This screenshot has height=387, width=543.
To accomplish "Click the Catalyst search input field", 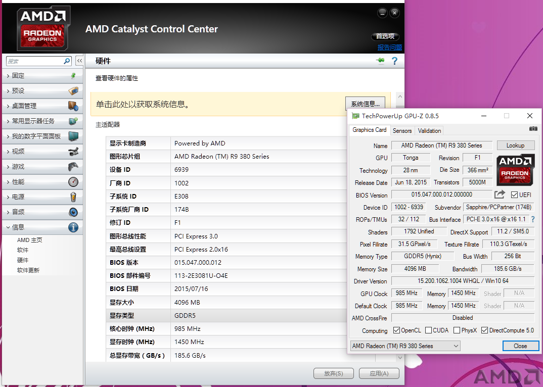I will click(x=34, y=61).
